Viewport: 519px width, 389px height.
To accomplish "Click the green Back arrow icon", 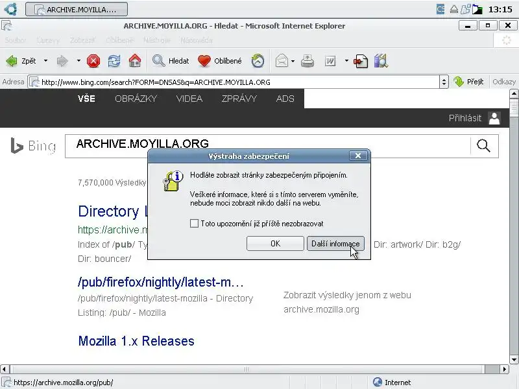I will pos(12,61).
